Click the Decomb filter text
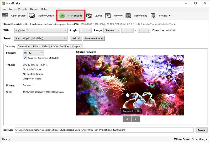 (x=28, y=85)
